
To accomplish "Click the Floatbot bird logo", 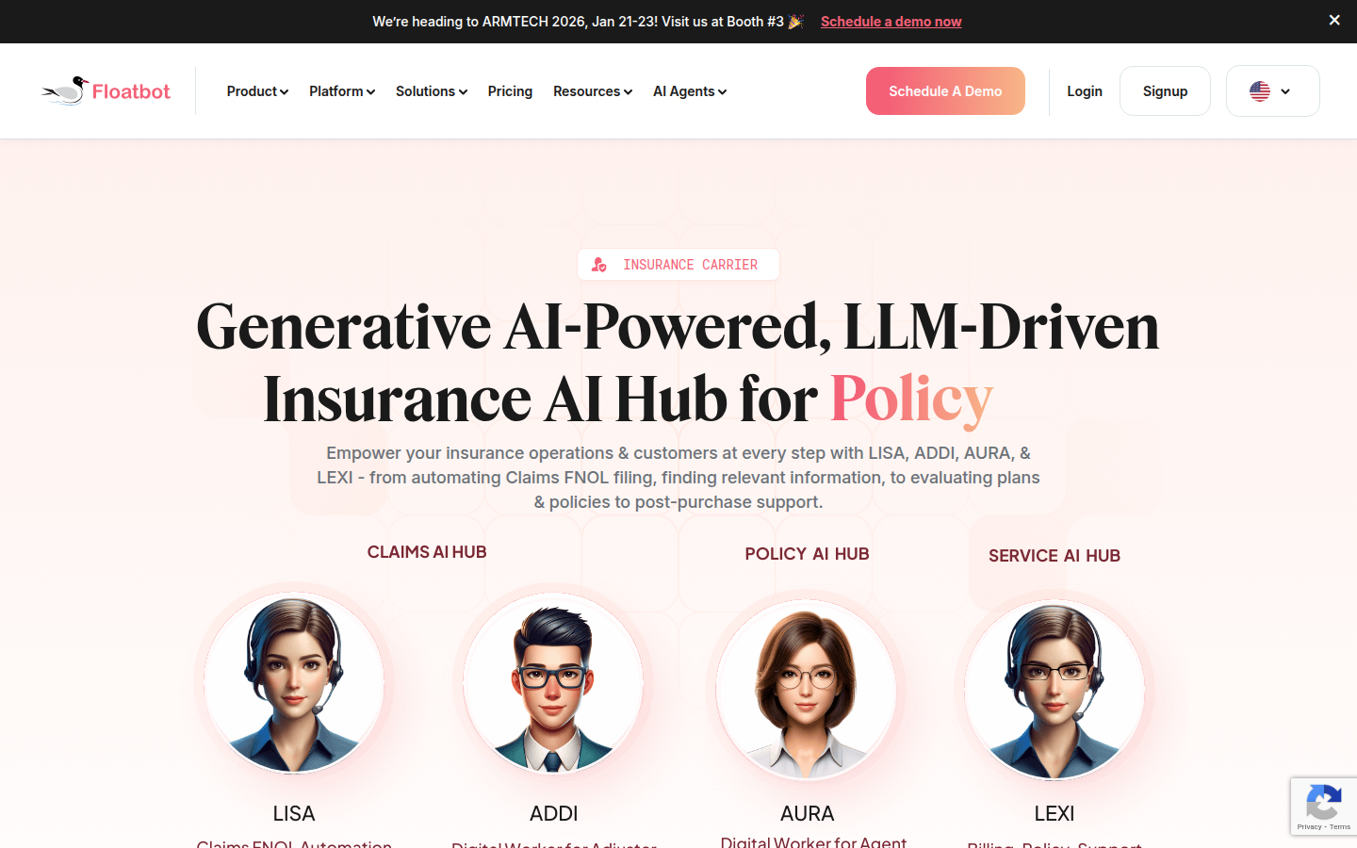I will click(x=65, y=90).
